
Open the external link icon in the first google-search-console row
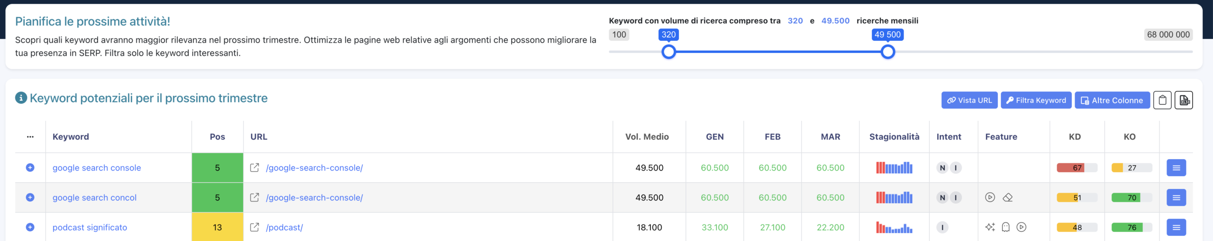click(x=254, y=168)
